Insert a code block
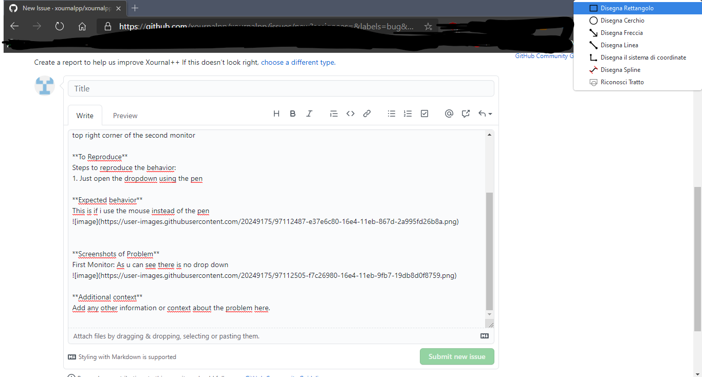 [350, 114]
